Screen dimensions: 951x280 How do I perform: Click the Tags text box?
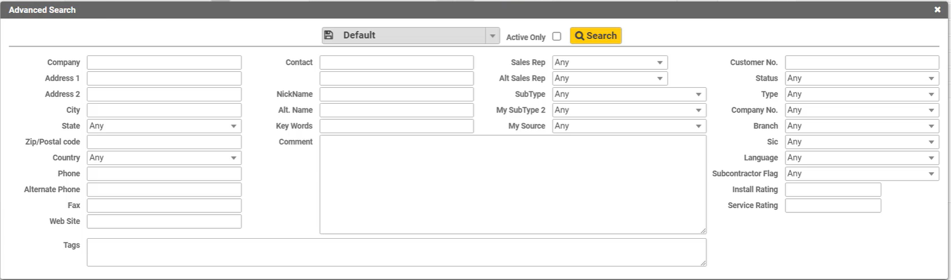point(396,252)
